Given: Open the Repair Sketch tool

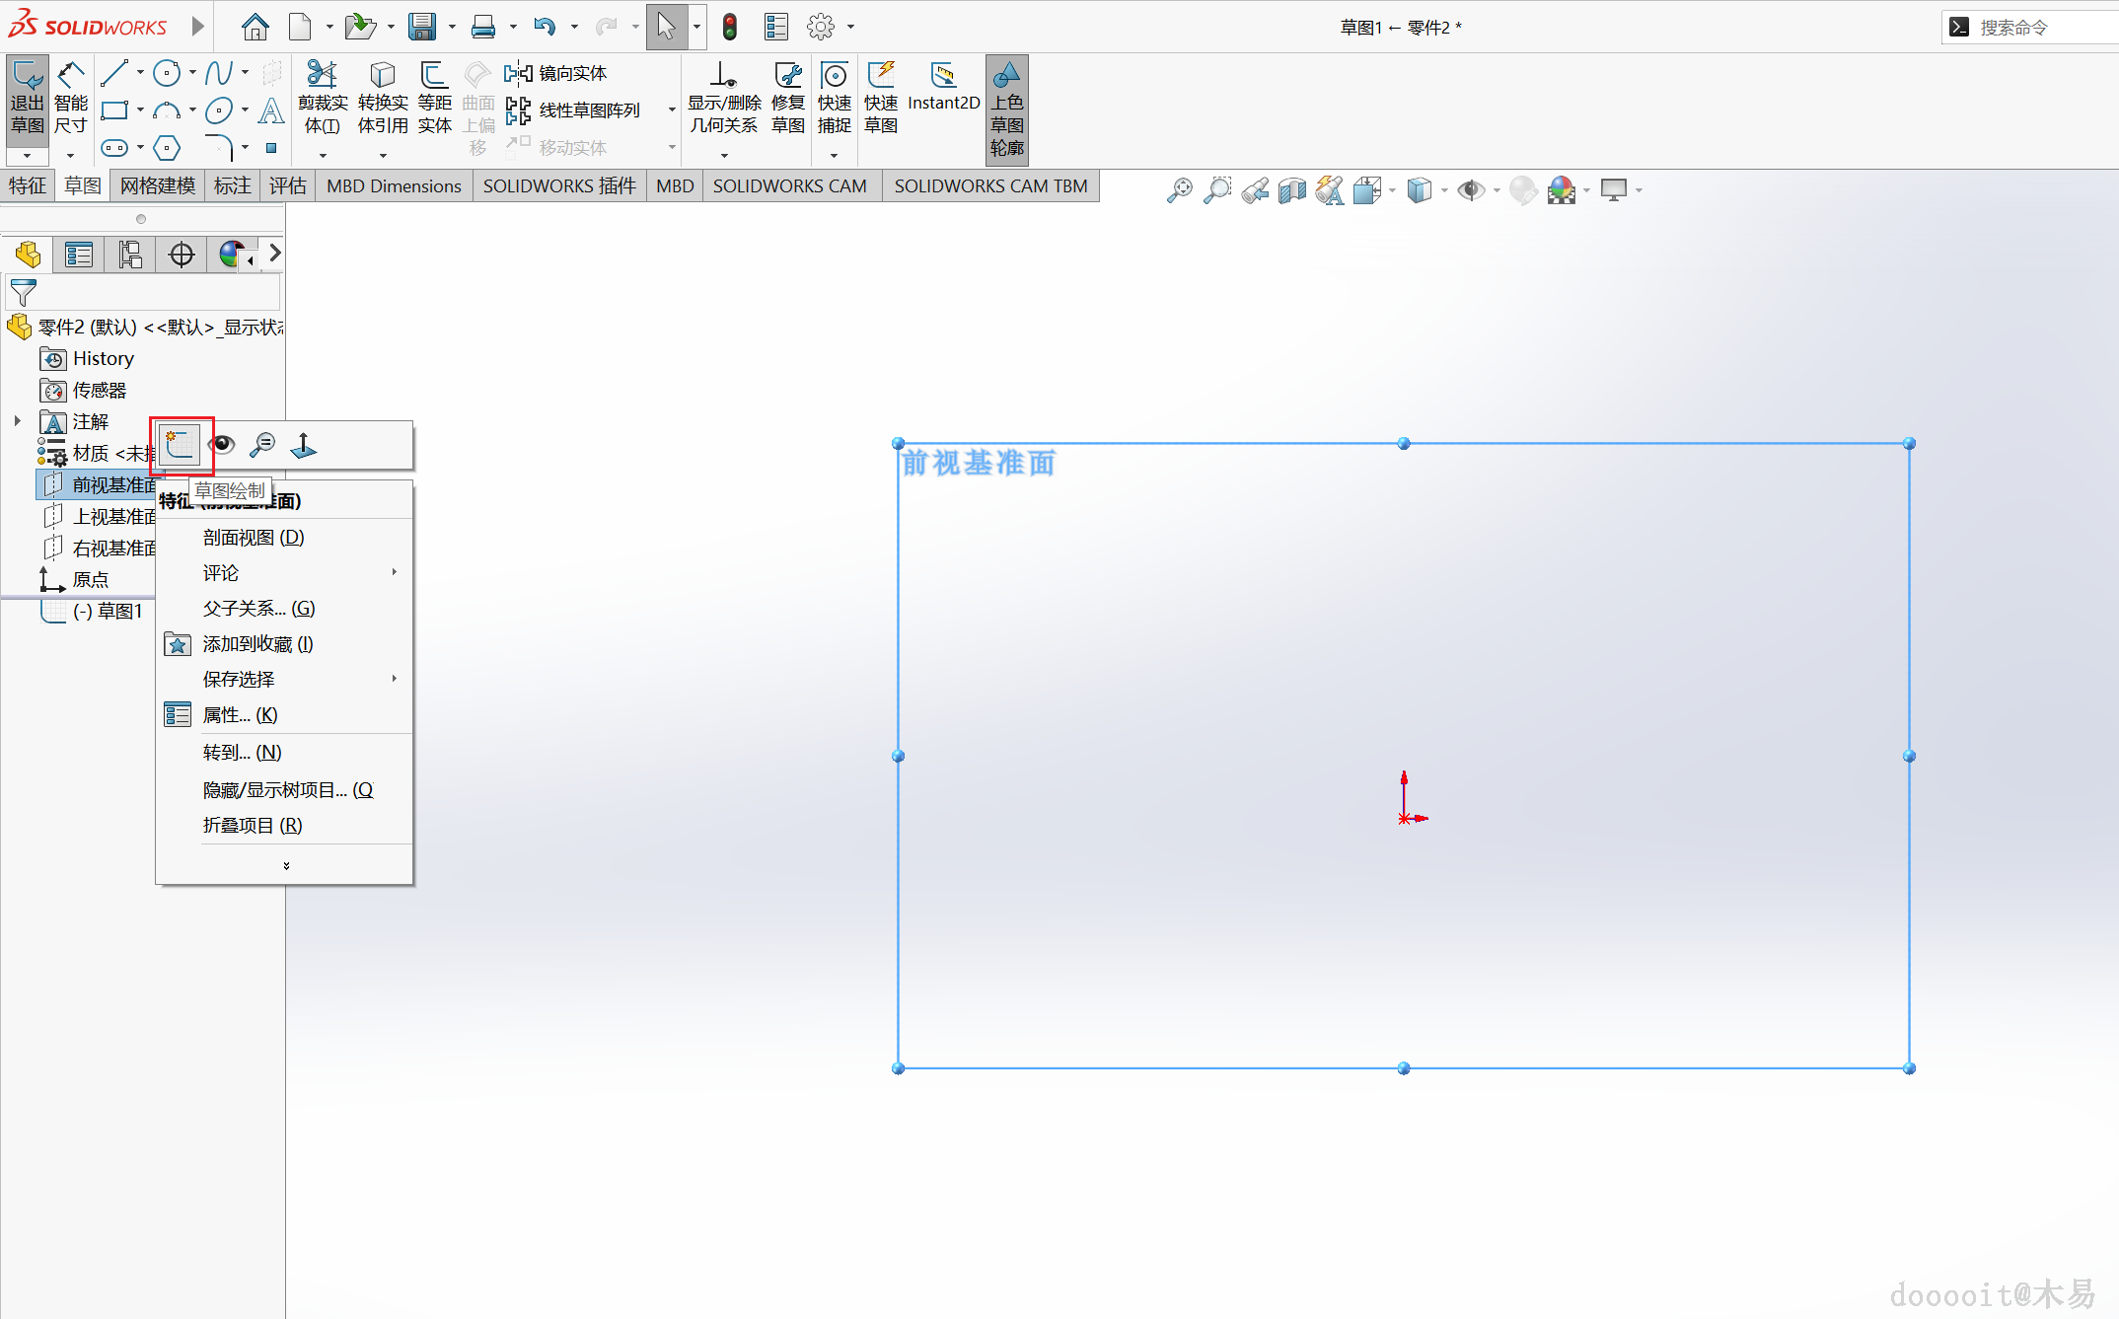Looking at the screenshot, I should pos(787,99).
